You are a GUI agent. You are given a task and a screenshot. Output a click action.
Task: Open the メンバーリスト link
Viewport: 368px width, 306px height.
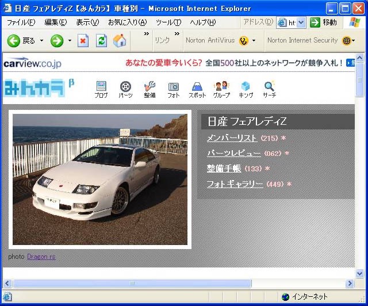232,138
